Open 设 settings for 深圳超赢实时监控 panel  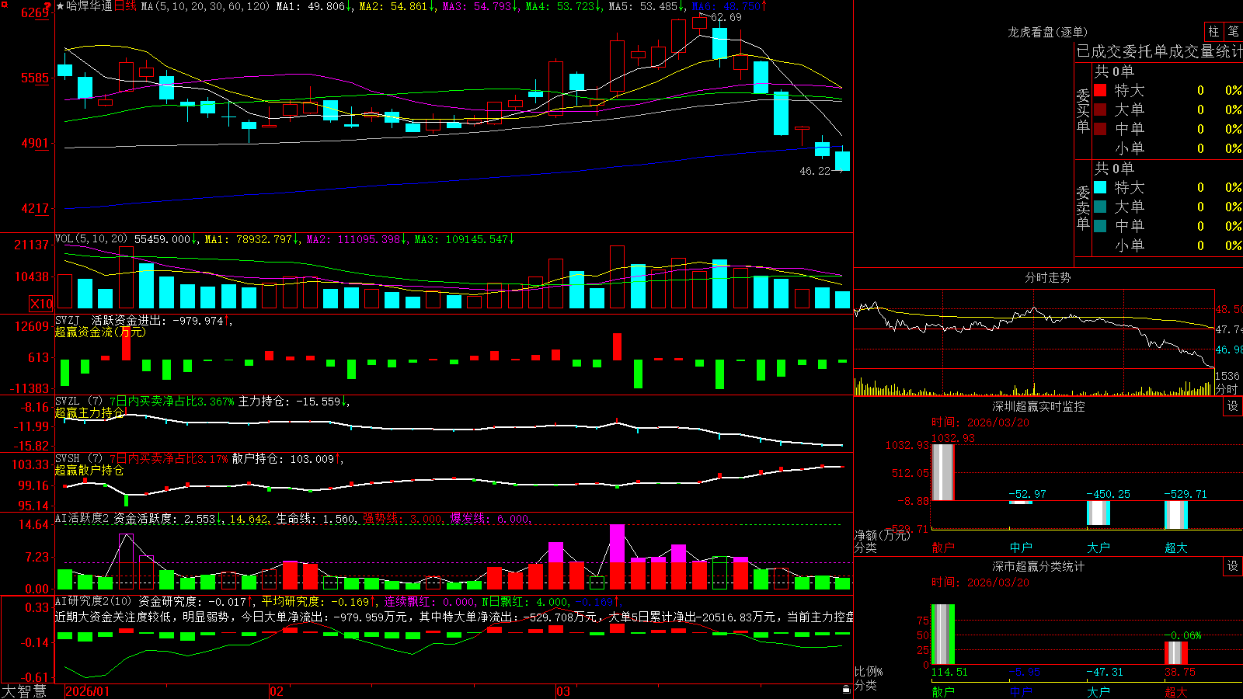(1233, 406)
